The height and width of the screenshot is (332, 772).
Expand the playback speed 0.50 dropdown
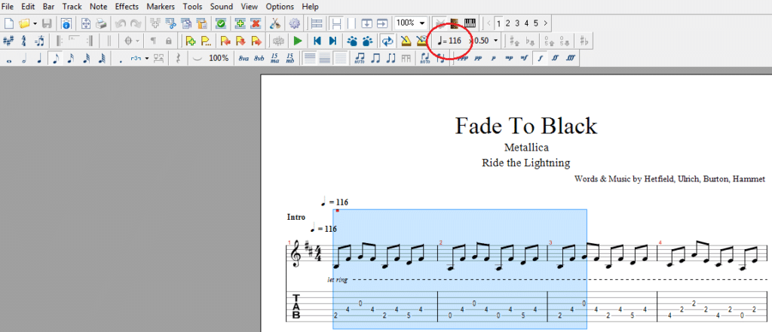coord(495,41)
